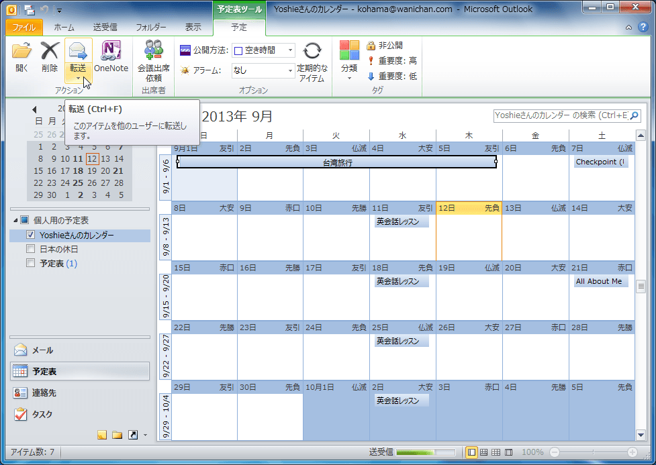Open the selected appointment with 開く icon

(21, 58)
